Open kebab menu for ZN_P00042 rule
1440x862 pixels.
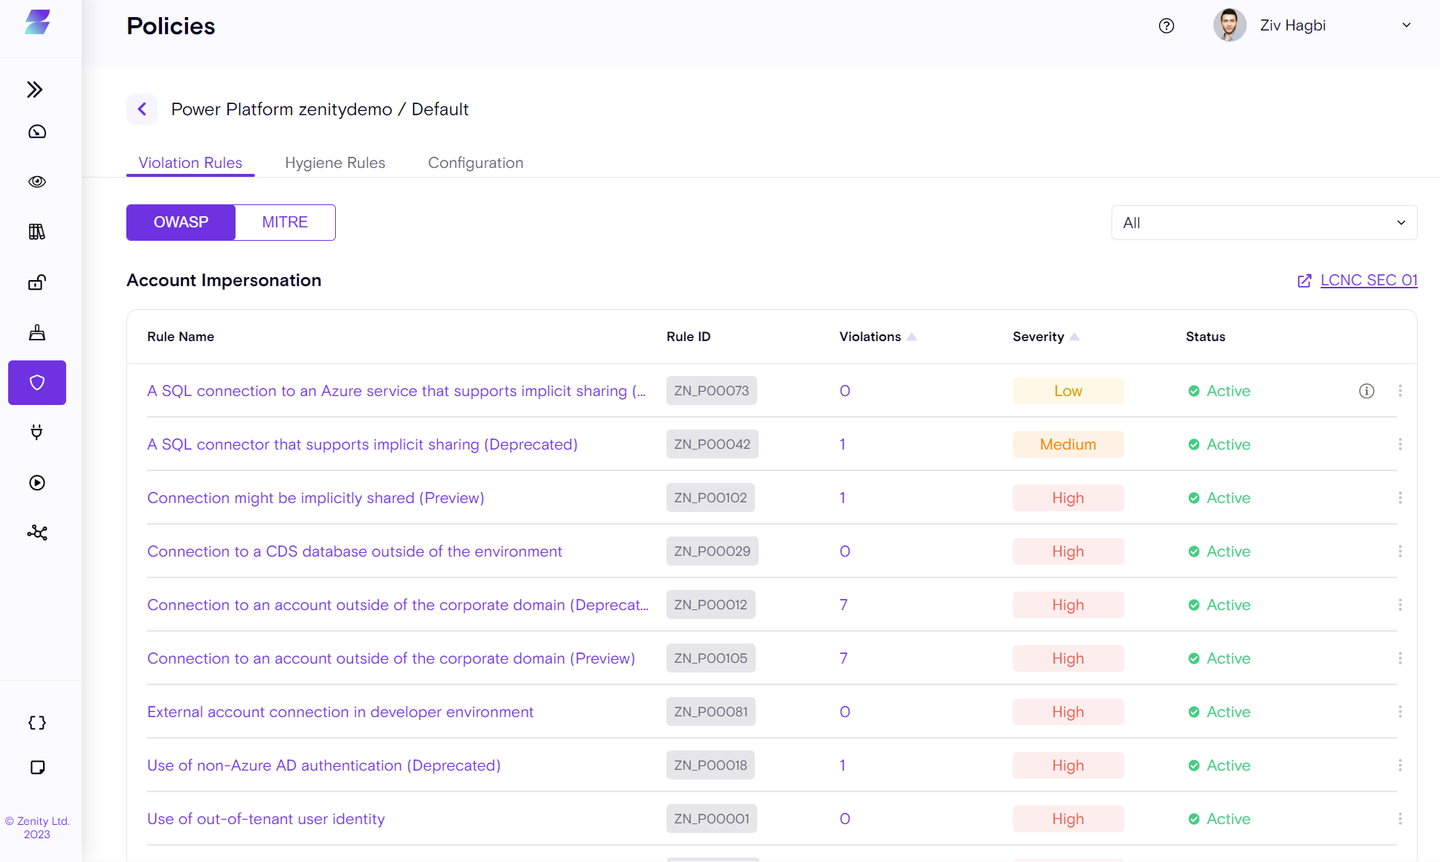tap(1400, 444)
